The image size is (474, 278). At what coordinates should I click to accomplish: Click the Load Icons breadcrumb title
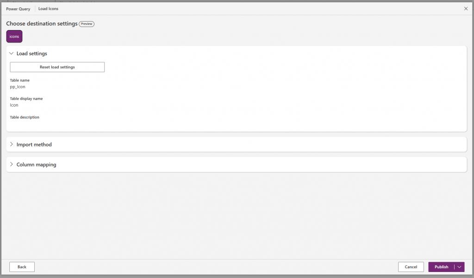[x=48, y=9]
